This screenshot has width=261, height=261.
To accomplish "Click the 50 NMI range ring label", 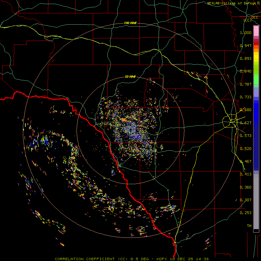I will point(130,77).
